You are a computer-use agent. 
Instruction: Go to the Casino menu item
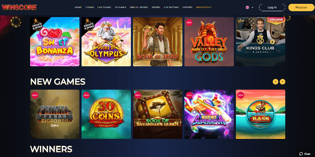[90, 7]
